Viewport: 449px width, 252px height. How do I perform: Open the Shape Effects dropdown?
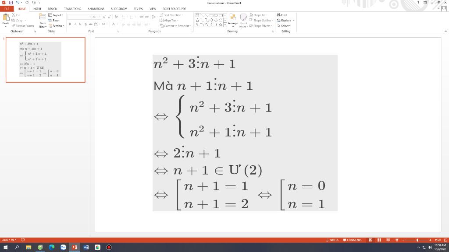260,26
